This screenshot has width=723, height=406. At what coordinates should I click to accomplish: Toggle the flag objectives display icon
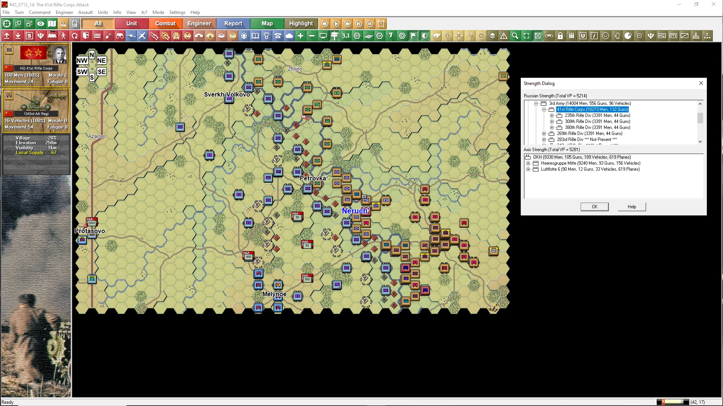[413, 36]
